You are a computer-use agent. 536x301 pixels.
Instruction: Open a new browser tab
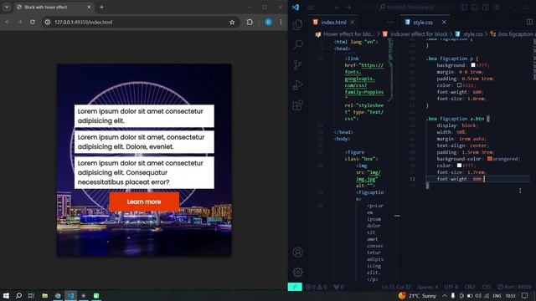[101, 8]
